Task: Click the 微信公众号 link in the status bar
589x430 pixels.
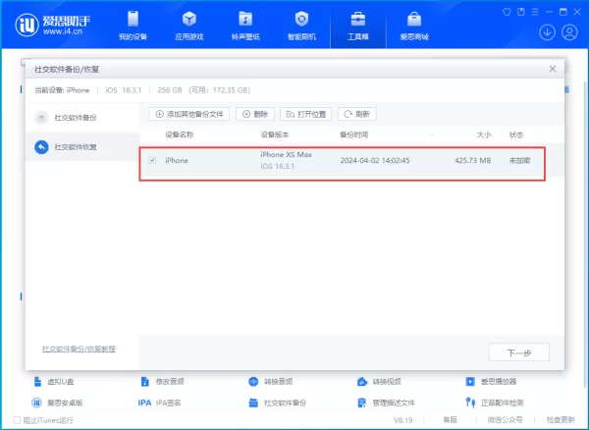Action: coord(505,420)
